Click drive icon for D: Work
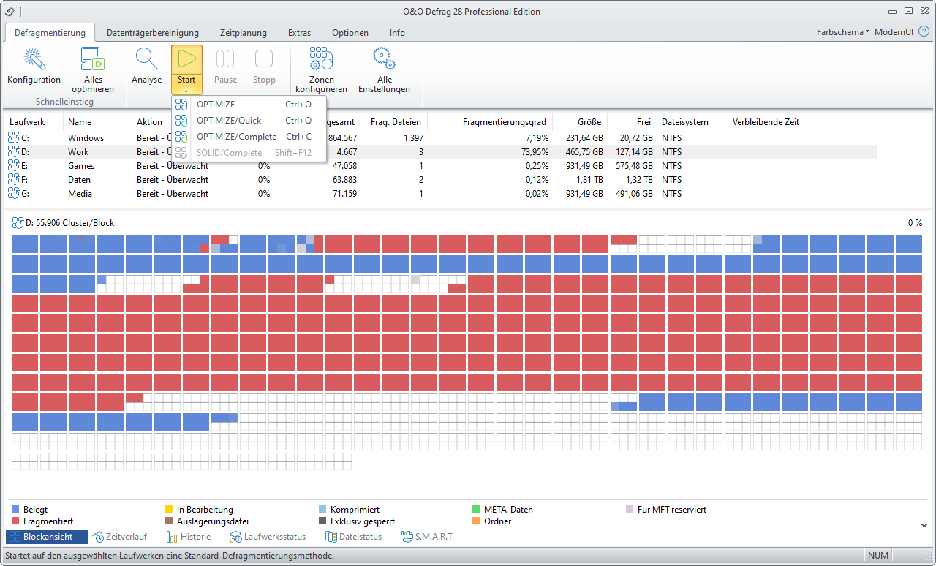Viewport: 936px width, 566px height. (15, 151)
